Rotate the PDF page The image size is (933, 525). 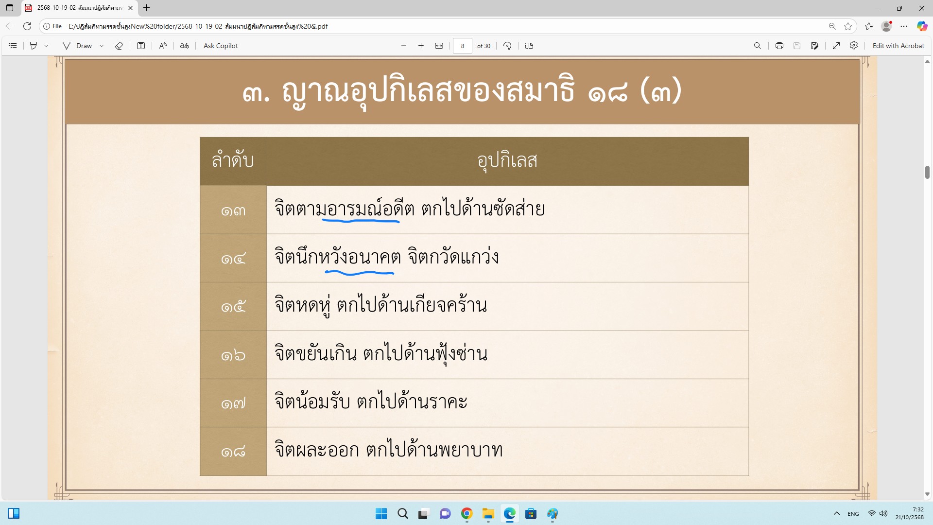point(507,46)
